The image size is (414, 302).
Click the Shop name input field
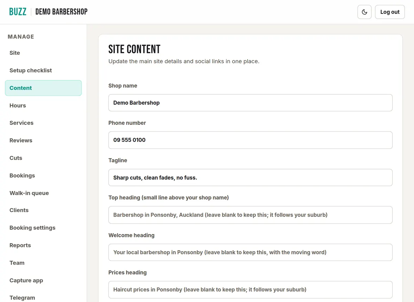click(x=250, y=103)
